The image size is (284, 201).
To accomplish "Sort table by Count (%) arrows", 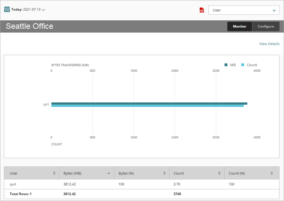I will coord(272,173).
